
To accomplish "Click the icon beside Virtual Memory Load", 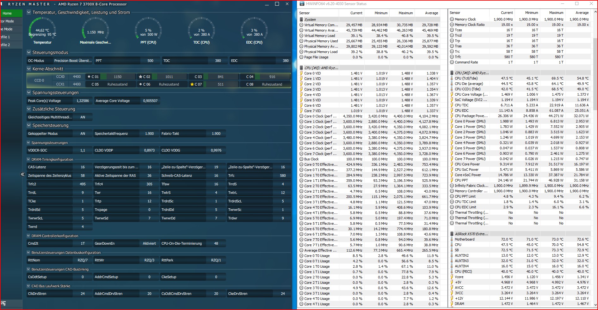I will tap(301, 36).
